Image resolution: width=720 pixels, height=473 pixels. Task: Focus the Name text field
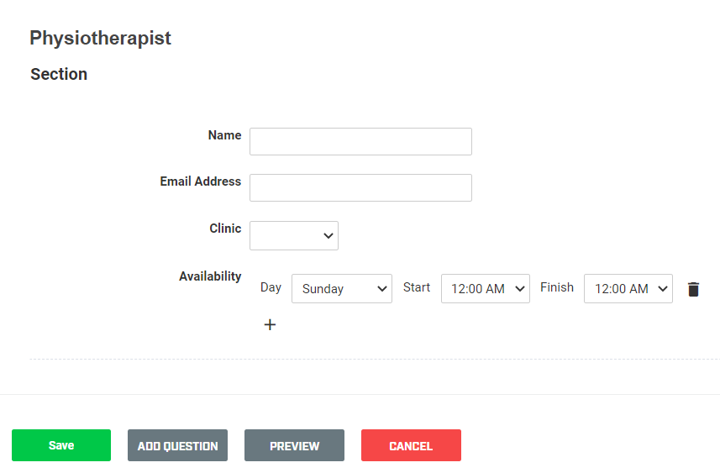tap(361, 141)
